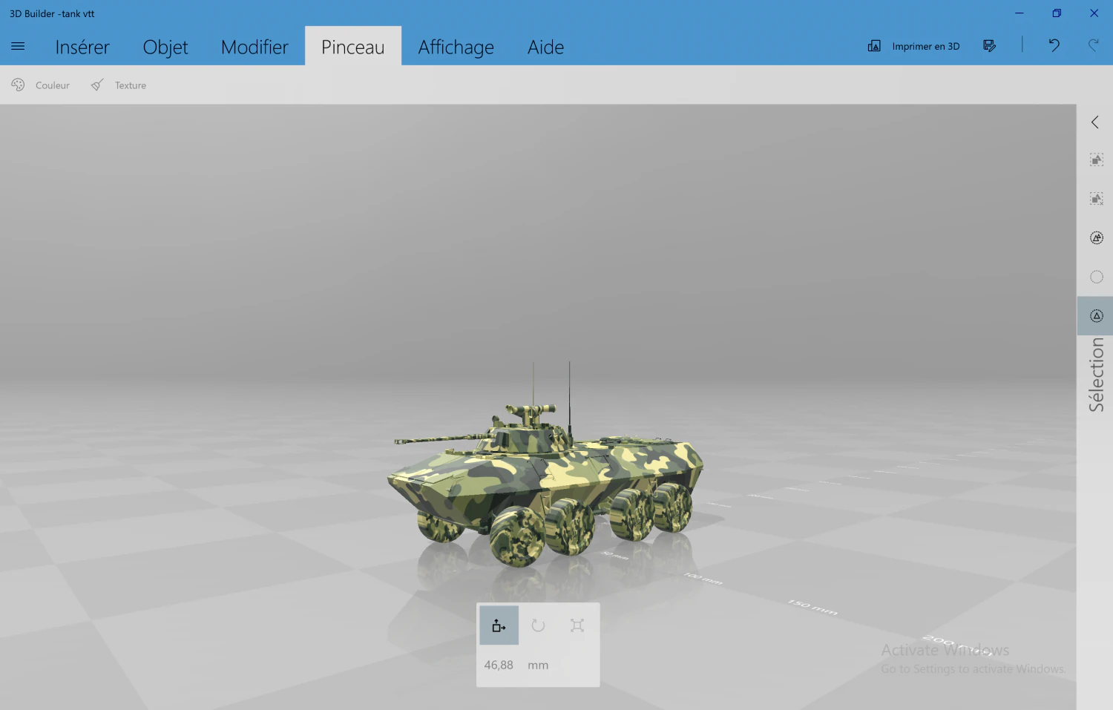
Task: Expand the Sélection side panel chevron
Action: (x=1095, y=122)
